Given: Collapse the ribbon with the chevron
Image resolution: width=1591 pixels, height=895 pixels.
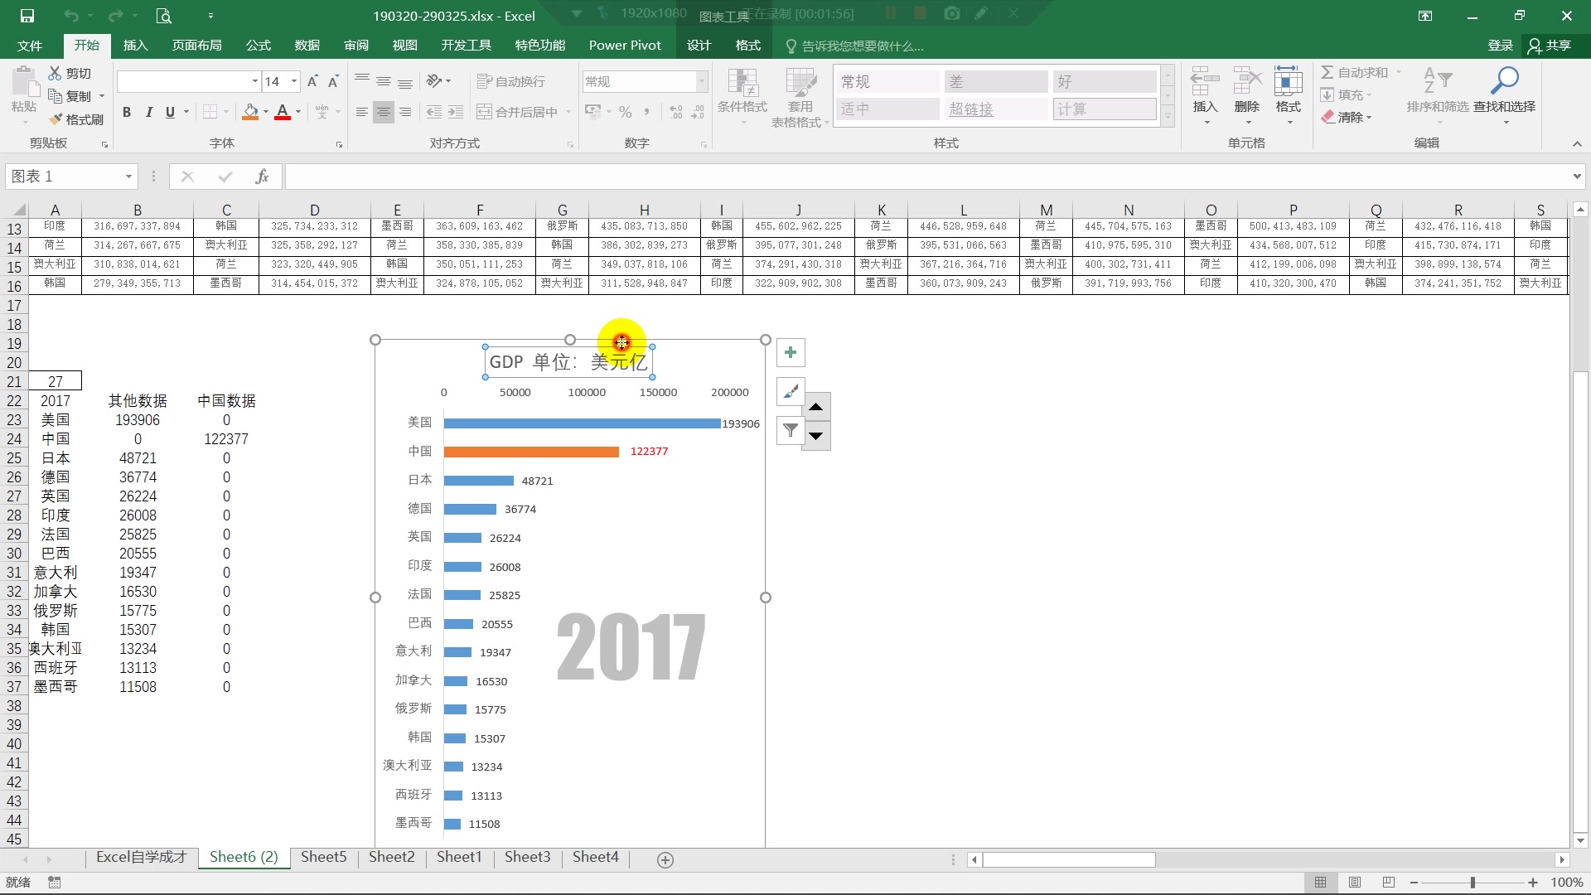Looking at the screenshot, I should 1577,144.
